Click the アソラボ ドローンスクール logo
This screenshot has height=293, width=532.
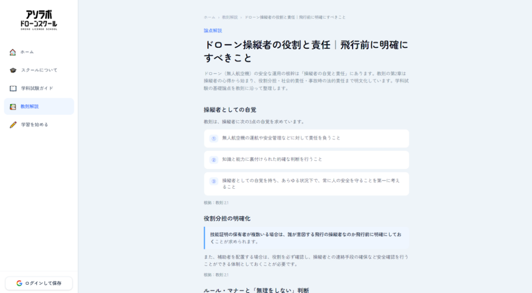coord(39,20)
